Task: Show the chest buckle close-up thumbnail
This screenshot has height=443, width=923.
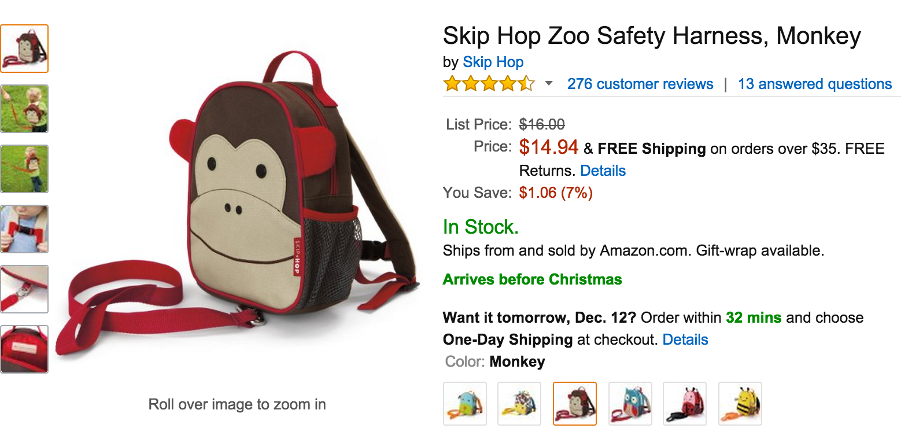Action: [x=24, y=229]
